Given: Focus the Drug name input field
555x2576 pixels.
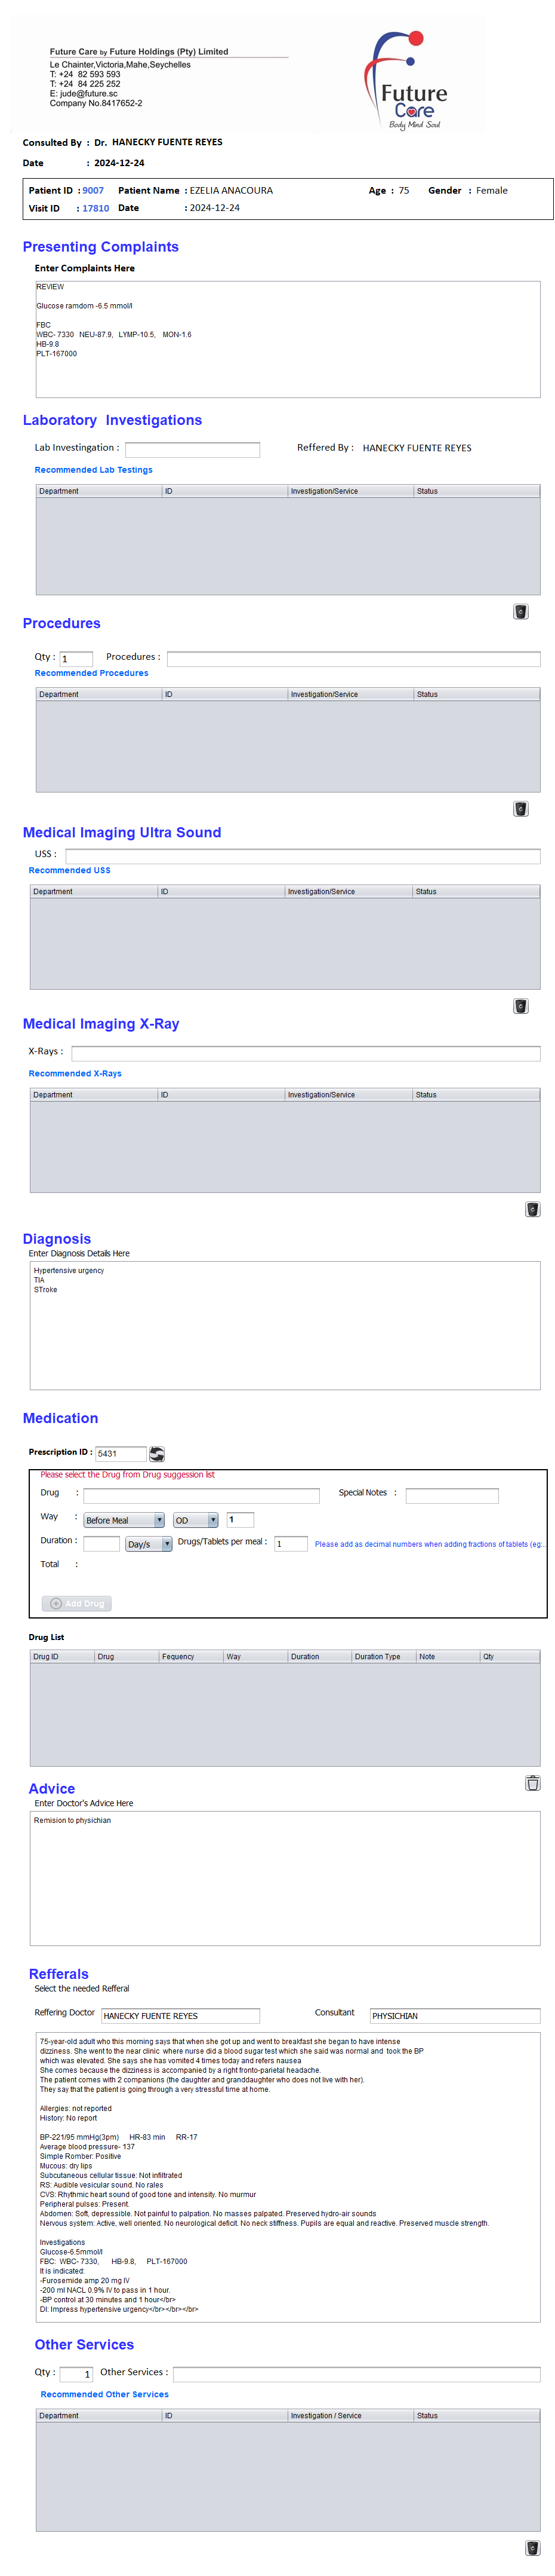Looking at the screenshot, I should pyautogui.click(x=201, y=1496).
